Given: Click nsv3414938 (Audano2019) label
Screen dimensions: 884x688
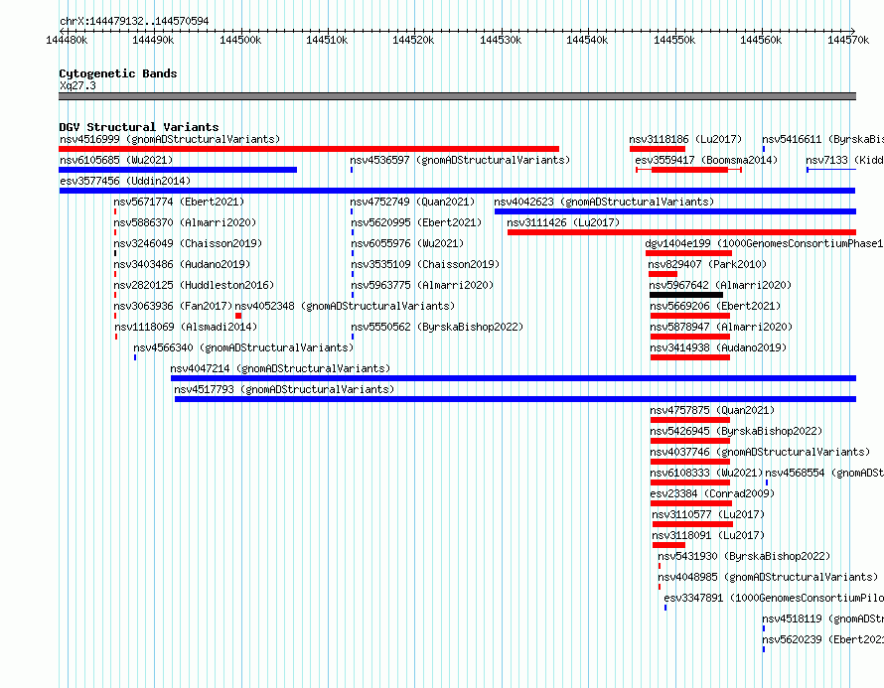Looking at the screenshot, I should pos(718,347).
